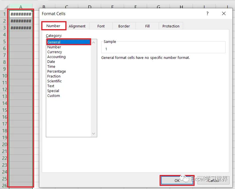Image resolution: width=235 pixels, height=189 pixels.
Task: Select row 20 header
Action: tap(5, 144)
